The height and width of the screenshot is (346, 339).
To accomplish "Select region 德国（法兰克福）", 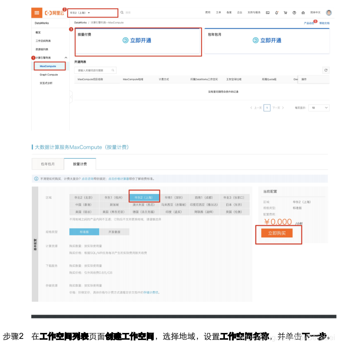I will (x=144, y=212).
